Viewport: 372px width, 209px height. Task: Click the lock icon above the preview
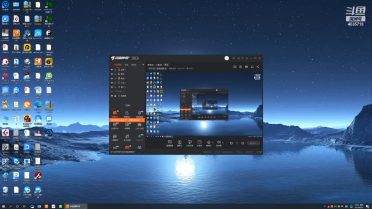[x=241, y=67]
